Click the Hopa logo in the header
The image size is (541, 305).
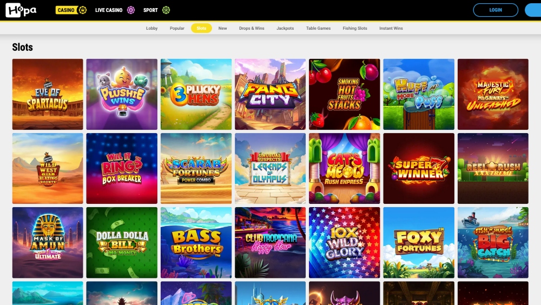21,10
